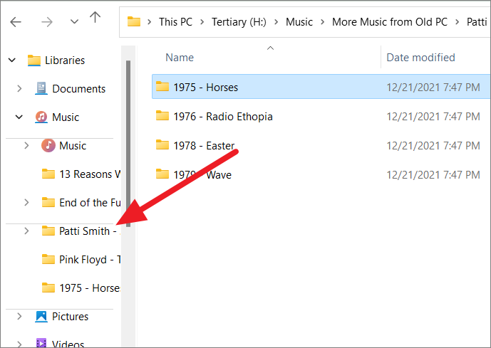Click folder icon of 1976 - Radio Ethopia

[162, 115]
